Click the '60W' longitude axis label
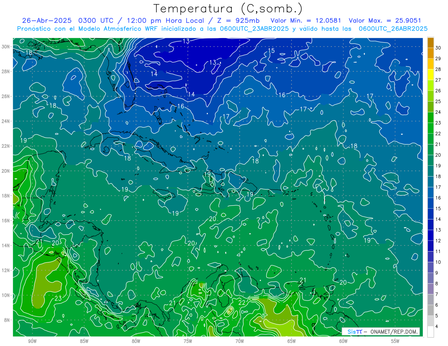The height and width of the screenshot is (346, 448). pos(343,342)
